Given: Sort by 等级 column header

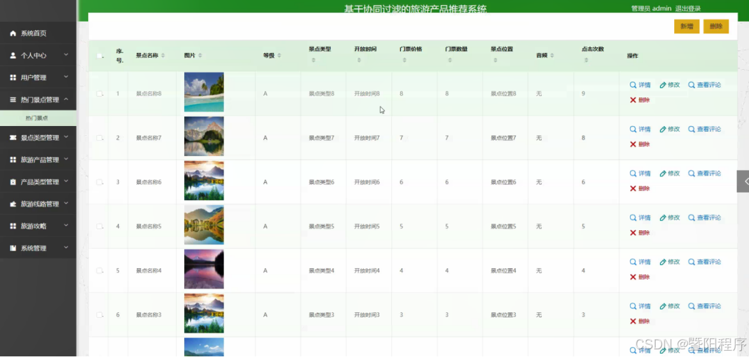Looking at the screenshot, I should click(x=272, y=56).
